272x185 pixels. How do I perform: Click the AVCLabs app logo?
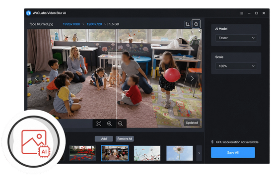(28, 13)
